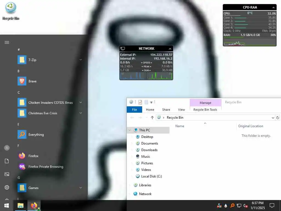Click the External IP value 104.223.118.57

coord(161,55)
